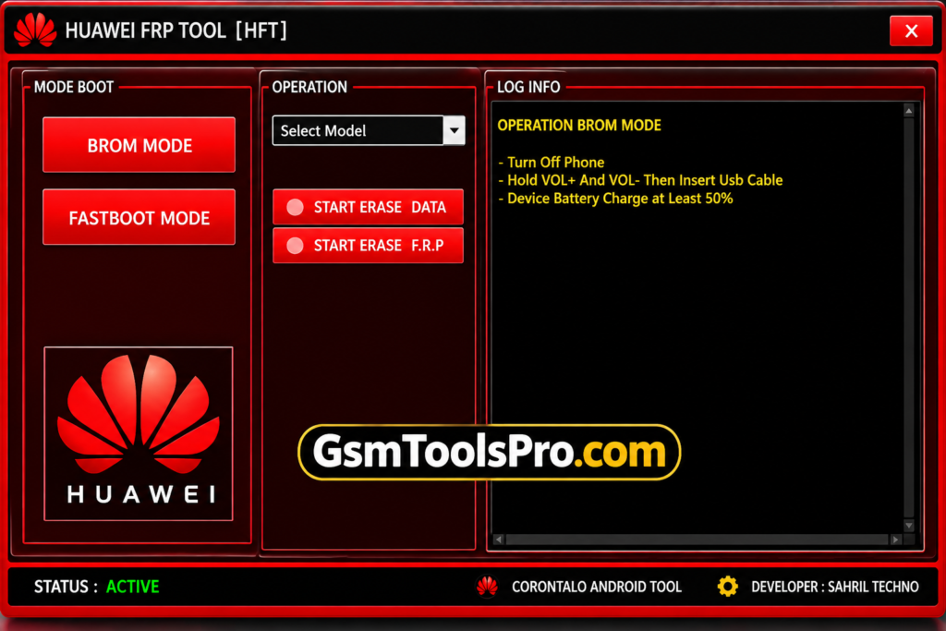
Task: Click the DEVELOPER : SAHRIL TECHNO label
Action: tap(835, 587)
